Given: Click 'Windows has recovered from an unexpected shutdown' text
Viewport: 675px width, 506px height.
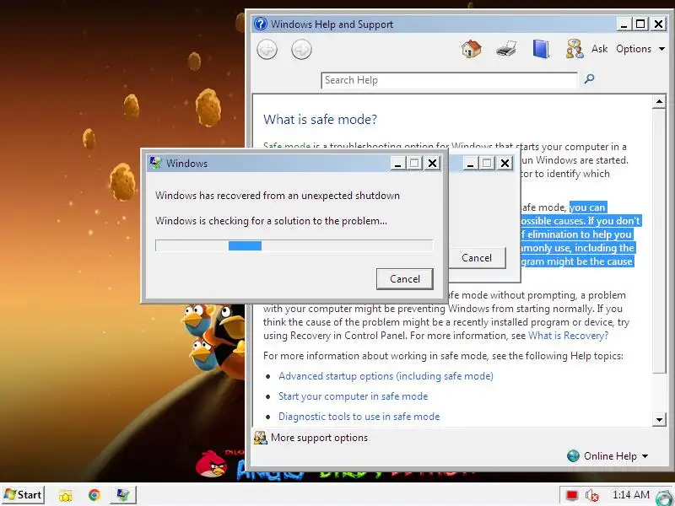Looking at the screenshot, I should tap(278, 196).
